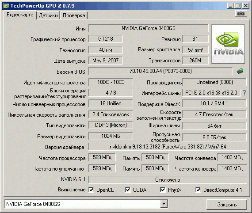252x213 pixels.
Task: Minimize the GPU-Z window
Action: point(230,6)
